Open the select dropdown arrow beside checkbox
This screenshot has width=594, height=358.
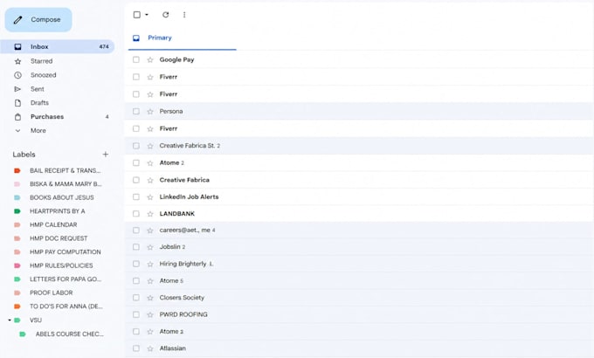point(147,15)
